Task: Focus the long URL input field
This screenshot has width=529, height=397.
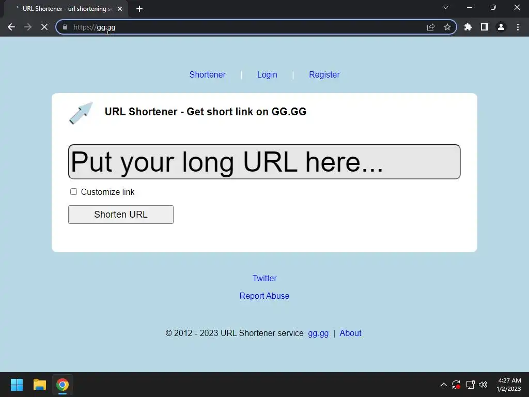Action: 264,162
